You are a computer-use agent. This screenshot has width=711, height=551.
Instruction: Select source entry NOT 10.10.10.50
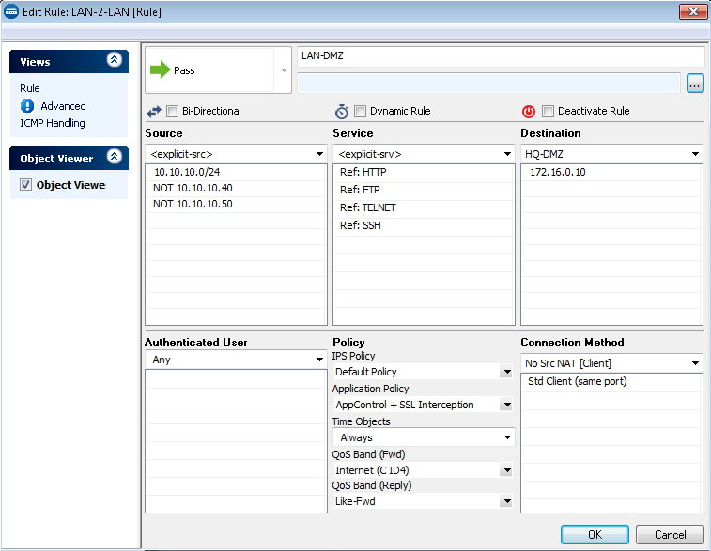(x=236, y=204)
